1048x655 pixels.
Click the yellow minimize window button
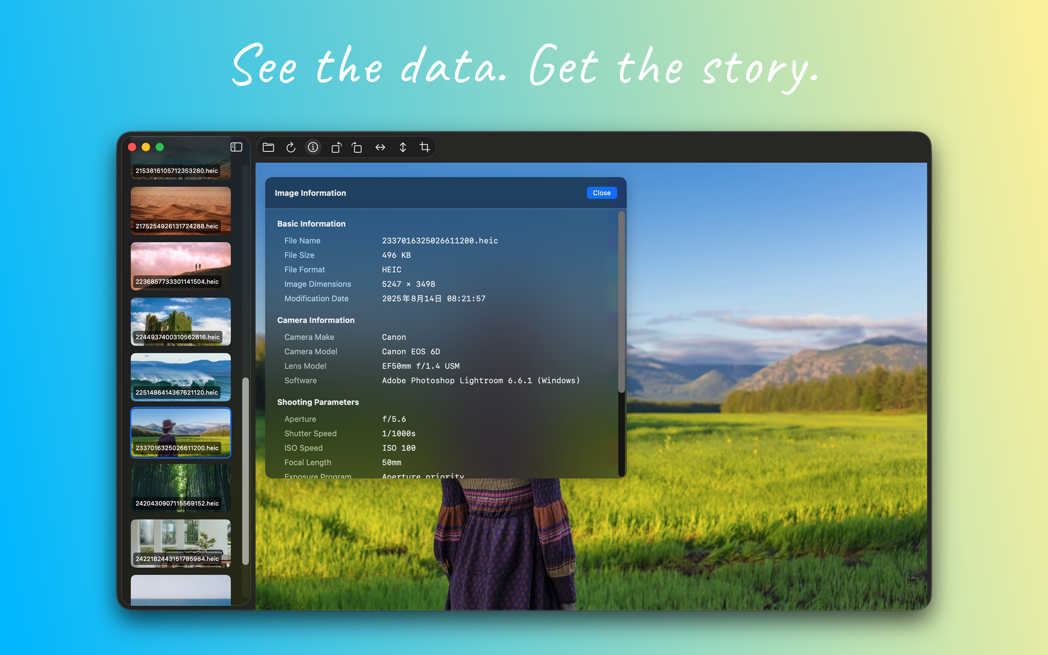146,147
